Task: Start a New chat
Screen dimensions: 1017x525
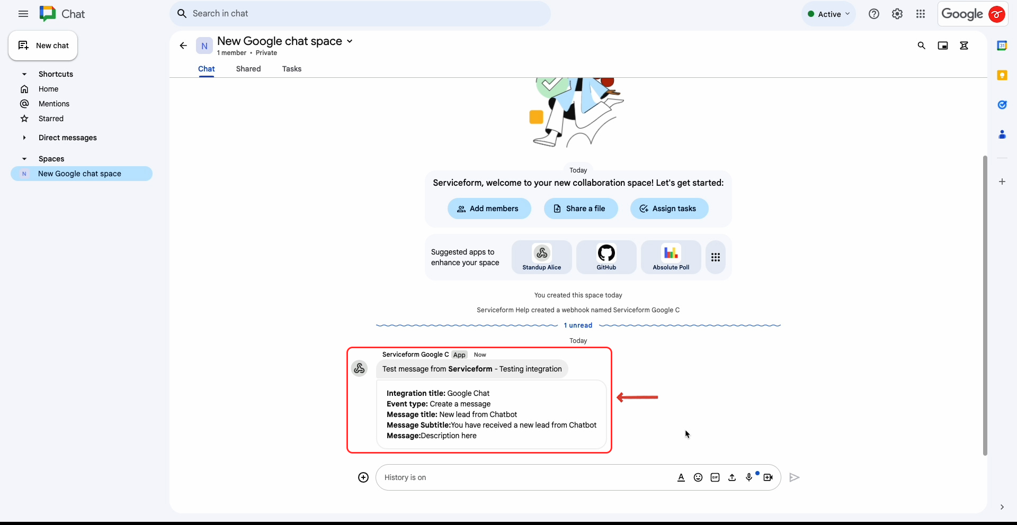Action: pos(43,46)
